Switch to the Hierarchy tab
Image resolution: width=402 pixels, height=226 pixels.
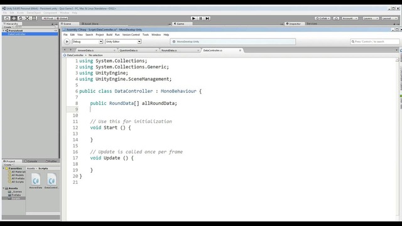click(x=12, y=24)
